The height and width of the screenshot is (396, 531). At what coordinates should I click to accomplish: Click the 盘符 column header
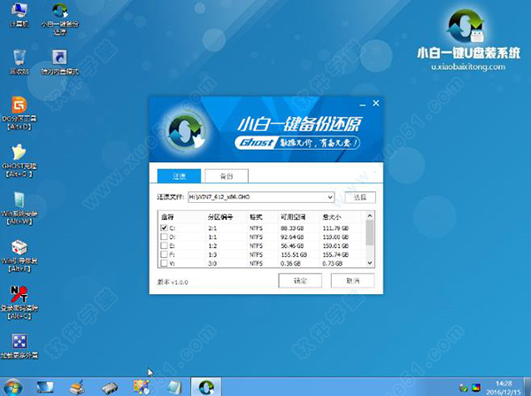[x=167, y=217]
